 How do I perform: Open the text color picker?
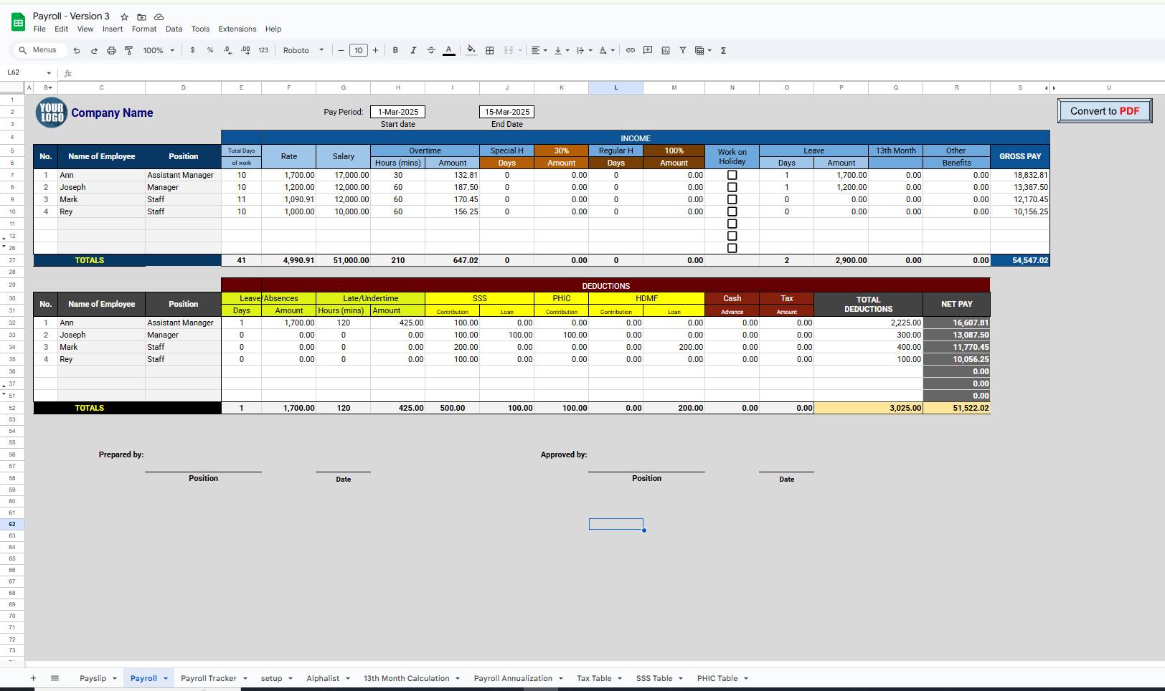(449, 50)
